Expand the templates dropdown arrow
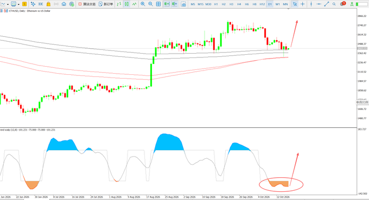Screen dimensions: 369x200 coord(18,4)
